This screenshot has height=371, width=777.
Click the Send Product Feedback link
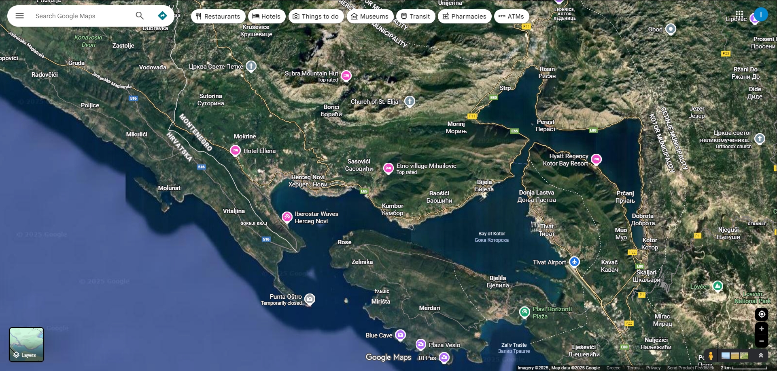tap(690, 368)
